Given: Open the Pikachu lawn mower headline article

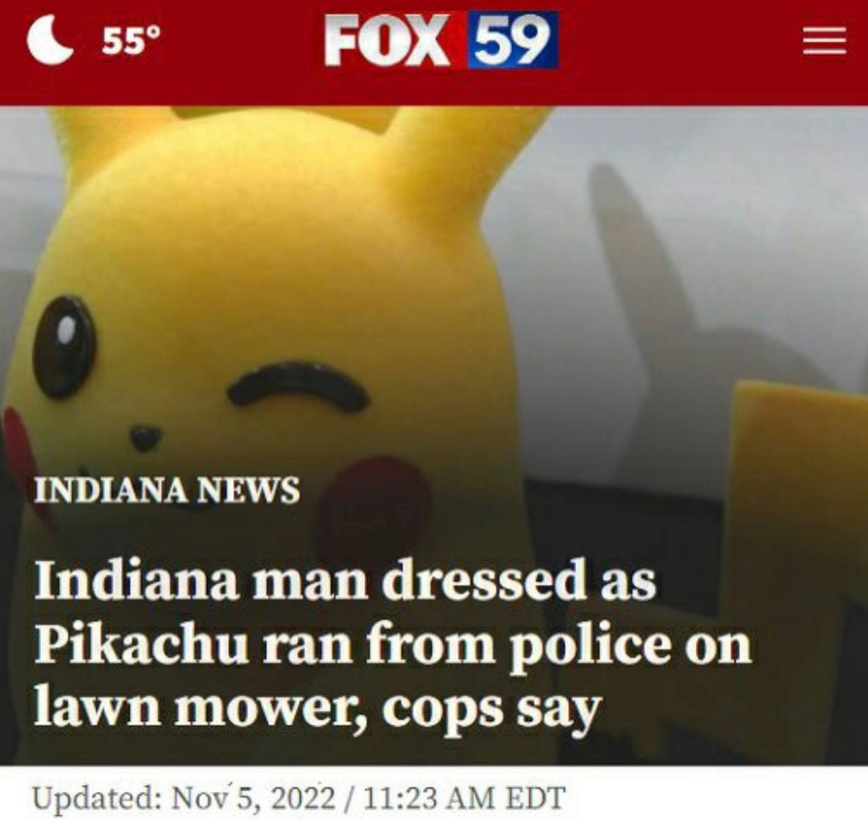Looking at the screenshot, I should tap(393, 642).
